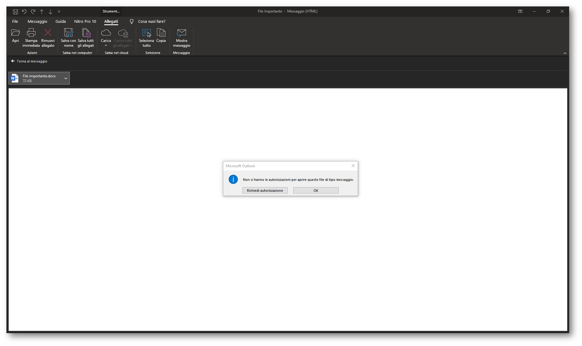Screen dimensions: 582x346
Task: Customize the quick access toolbar dropdown
Action: 59,12
